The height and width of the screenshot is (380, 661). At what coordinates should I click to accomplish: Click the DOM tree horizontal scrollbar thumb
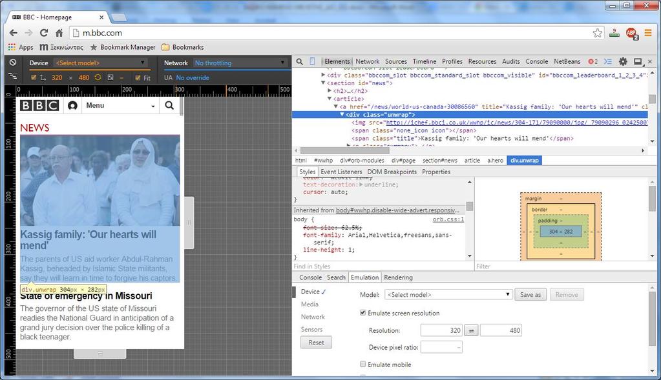[x=345, y=150]
